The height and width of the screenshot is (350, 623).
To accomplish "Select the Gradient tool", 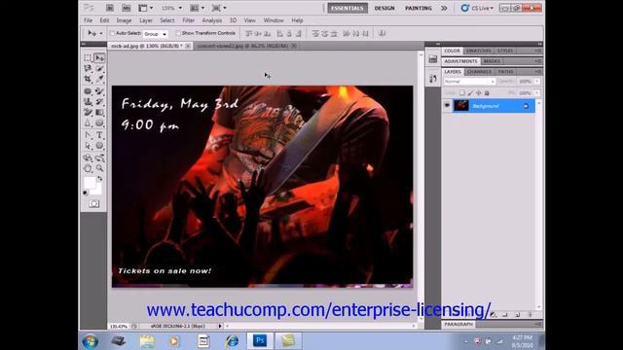I will (99, 113).
